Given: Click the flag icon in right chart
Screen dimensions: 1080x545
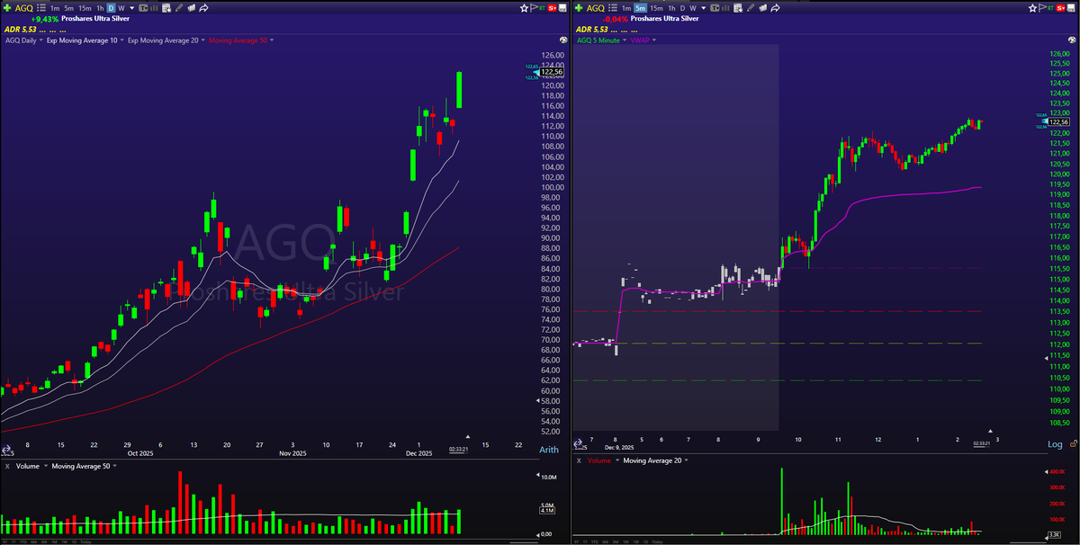Looking at the screenshot, I should click(x=1042, y=8).
